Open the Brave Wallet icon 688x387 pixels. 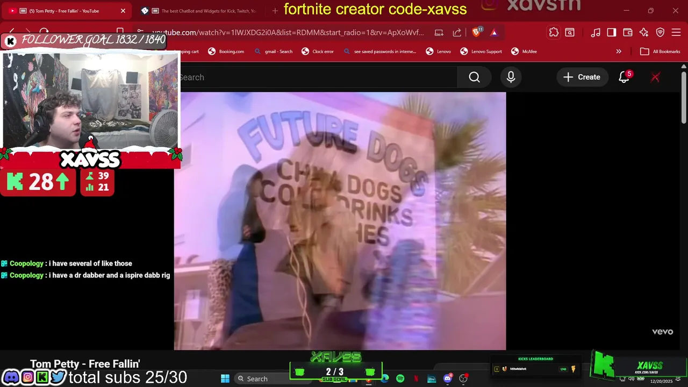[628, 32]
